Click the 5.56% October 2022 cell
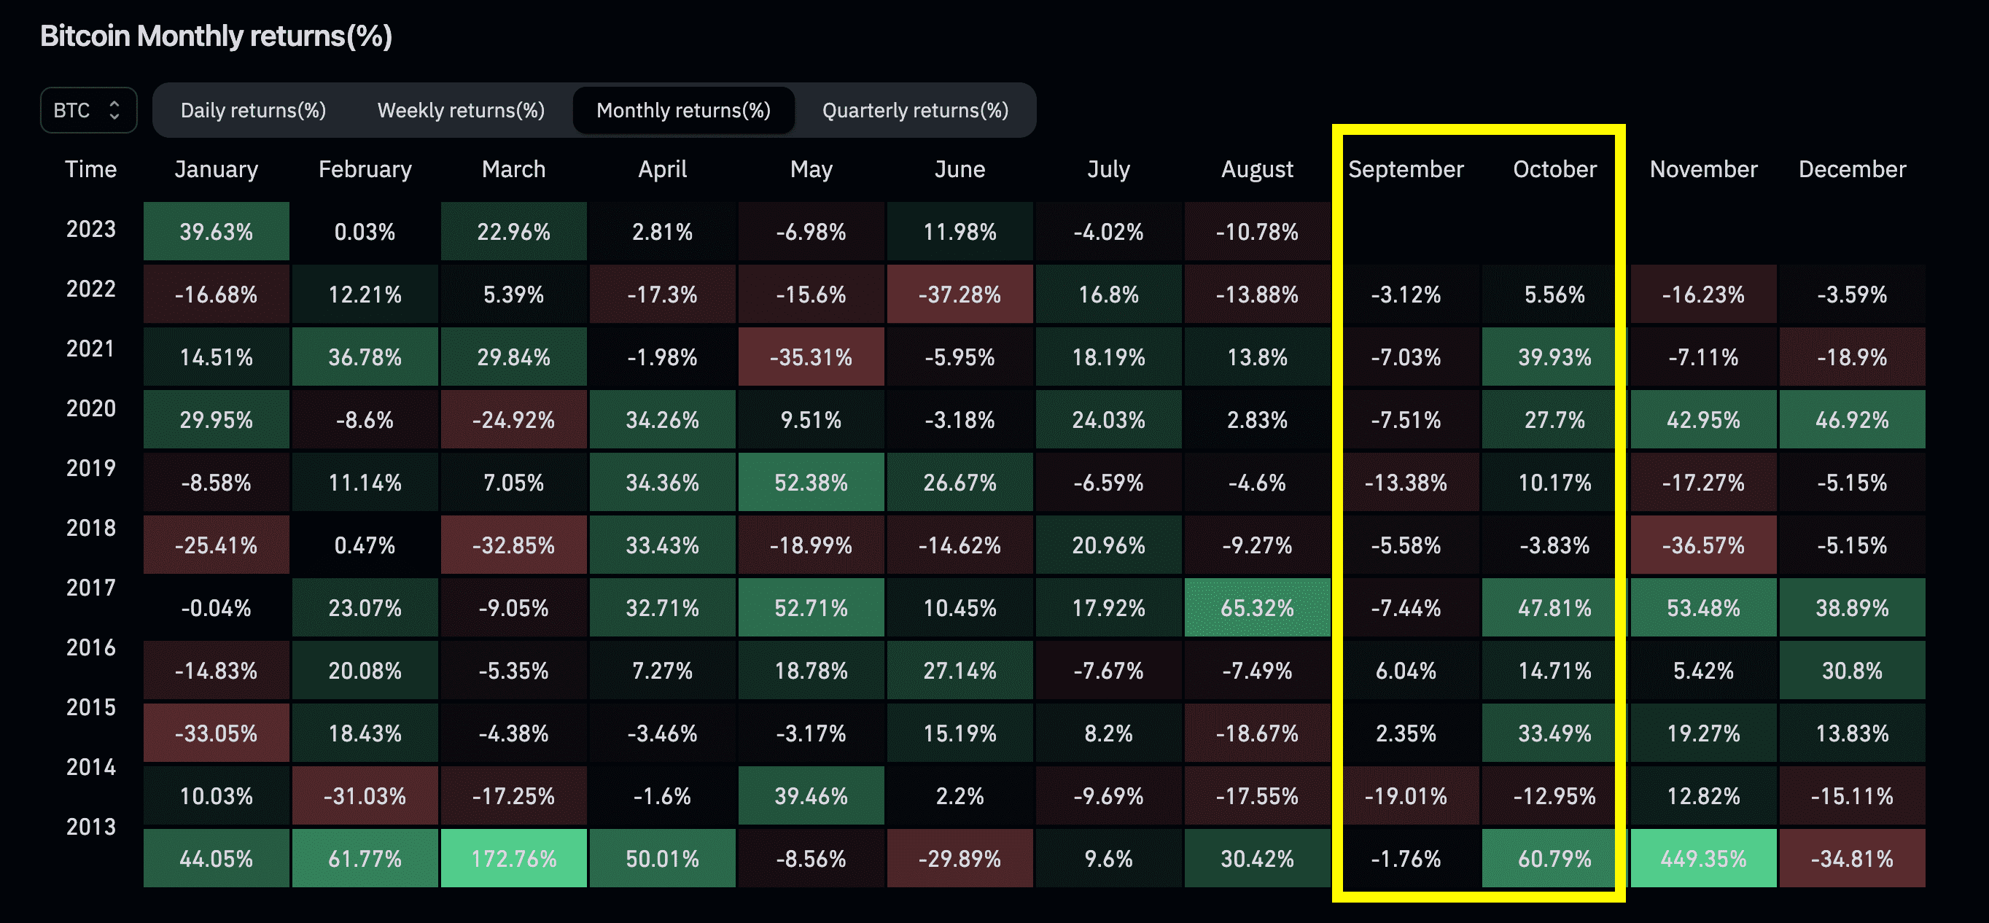 click(x=1554, y=295)
